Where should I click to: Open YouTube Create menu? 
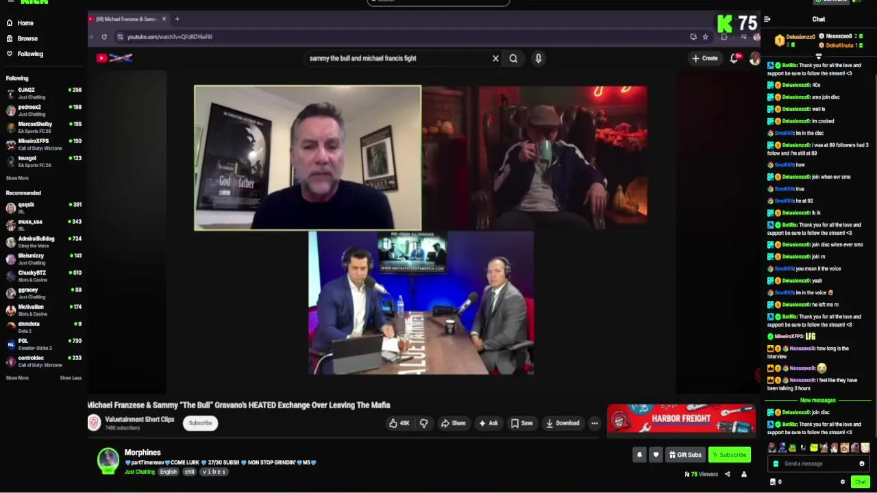pos(705,58)
